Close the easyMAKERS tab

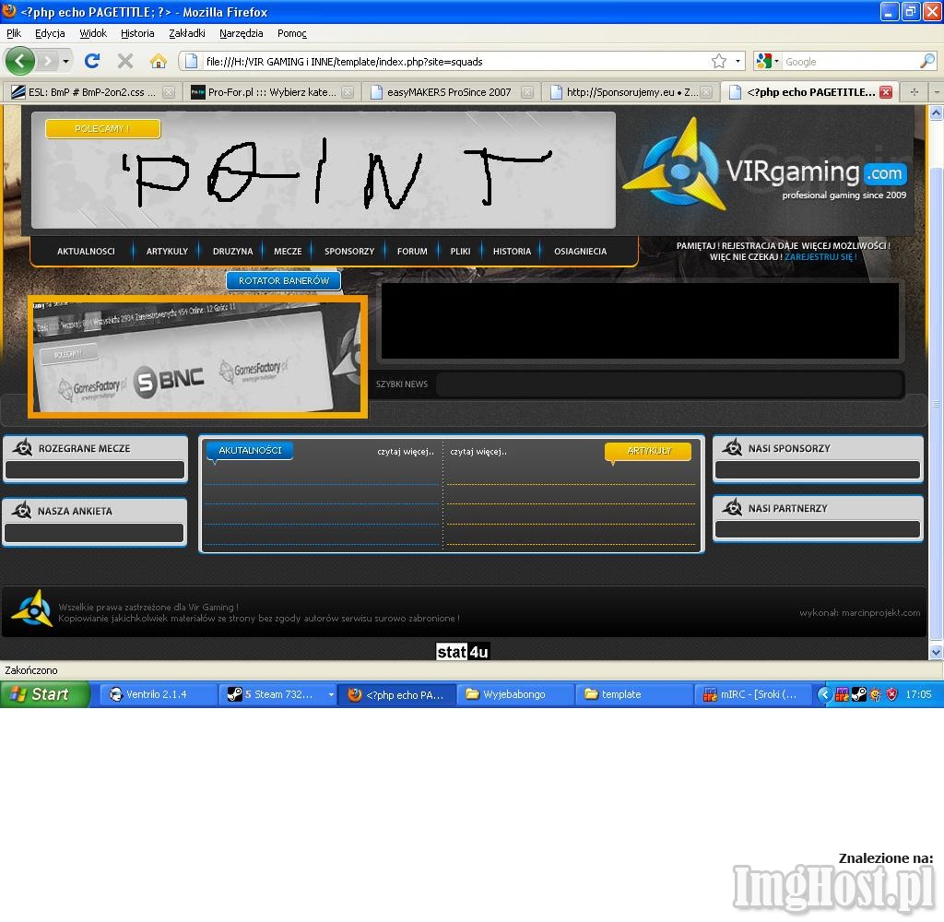coord(526,92)
